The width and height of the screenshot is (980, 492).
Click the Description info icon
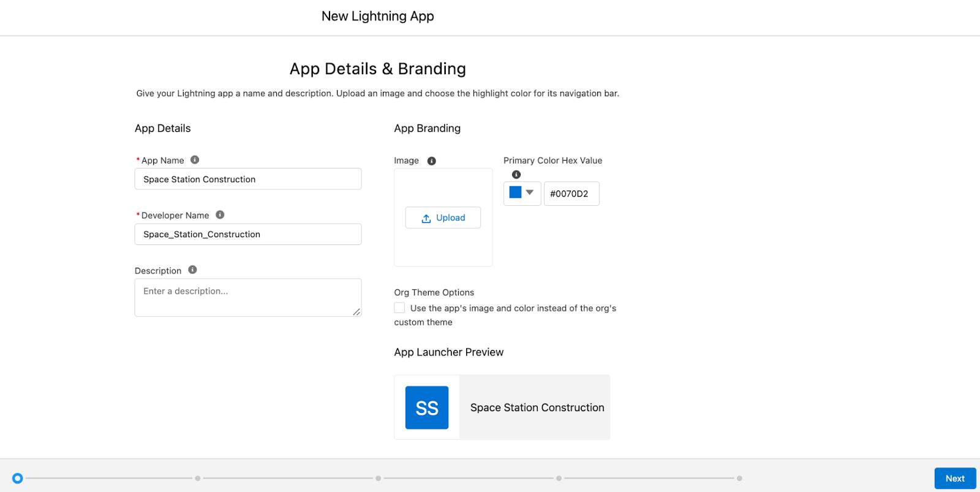tap(192, 270)
